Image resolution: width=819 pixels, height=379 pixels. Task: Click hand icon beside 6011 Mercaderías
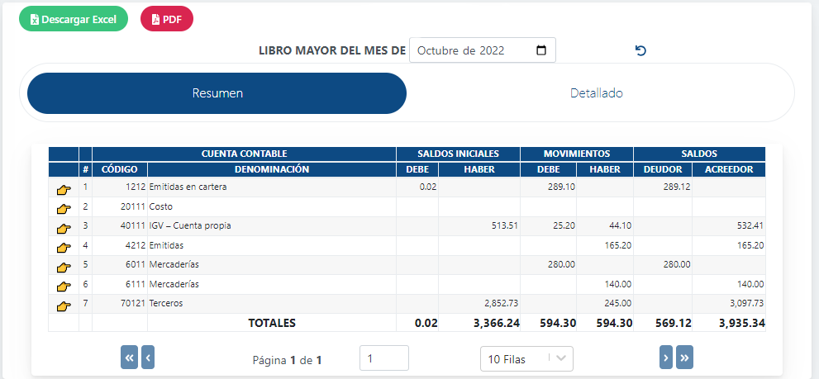pyautogui.click(x=63, y=267)
